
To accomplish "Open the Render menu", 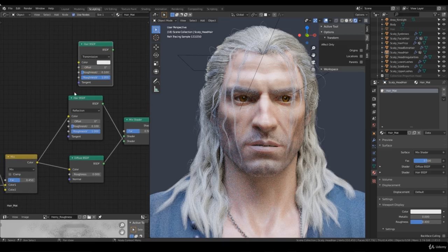I will click(x=28, y=8).
